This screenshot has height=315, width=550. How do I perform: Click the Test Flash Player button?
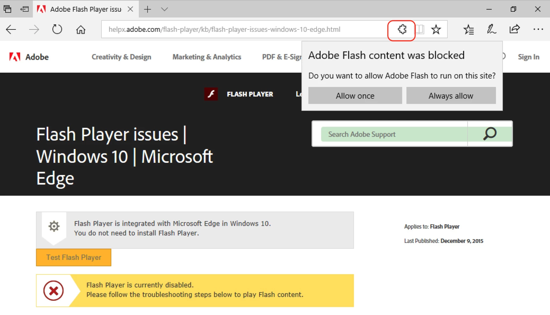74,257
